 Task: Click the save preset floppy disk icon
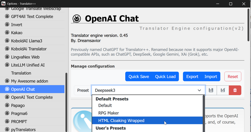point(211,90)
